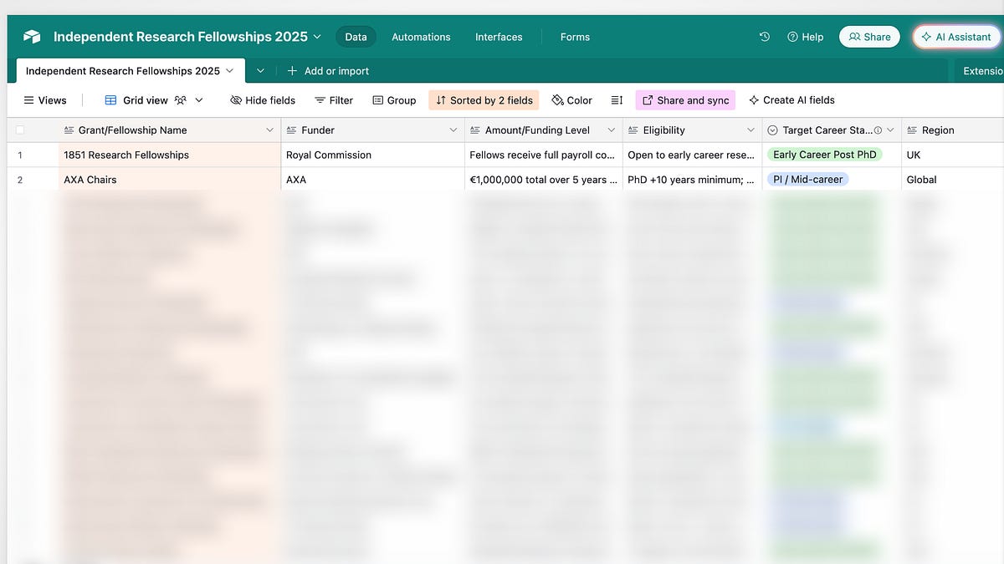This screenshot has height=564, width=1004.
Task: Open the Extensions panel
Action: [982, 71]
